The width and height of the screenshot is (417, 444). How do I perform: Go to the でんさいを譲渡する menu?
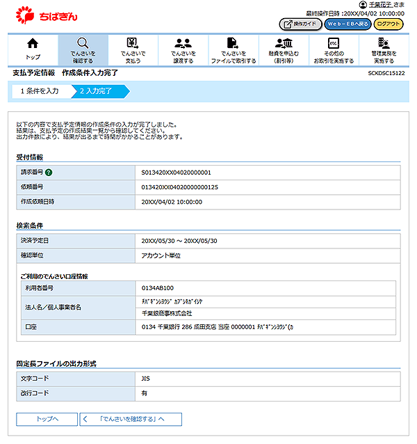tap(183, 50)
